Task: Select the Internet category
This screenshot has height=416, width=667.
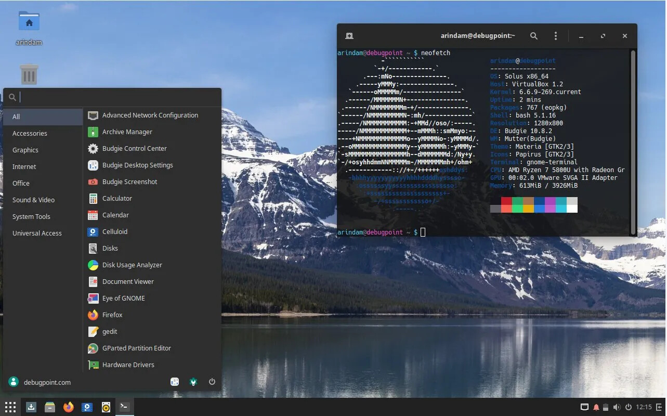Action: pos(43,167)
